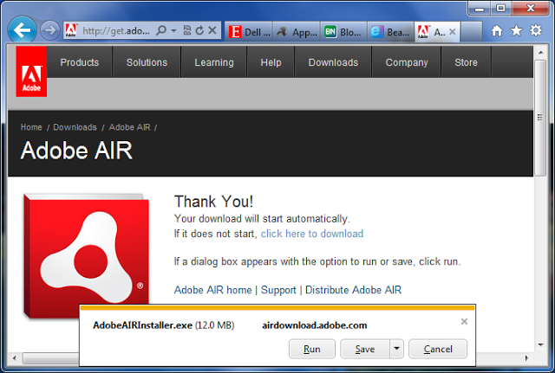Screen dimensions: 555x373
Task: Click the red Adobe logo
Action: (x=31, y=71)
